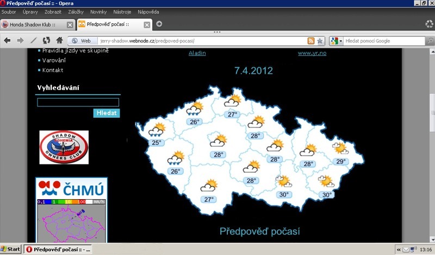Image resolution: width=435 pixels, height=255 pixels.
Task: Open new tab with plus button
Action: [159, 24]
